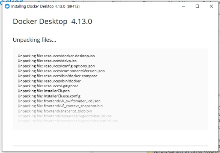Click the Docker whale icon in title bar
Screen dimensions: 220x153
[7, 6]
